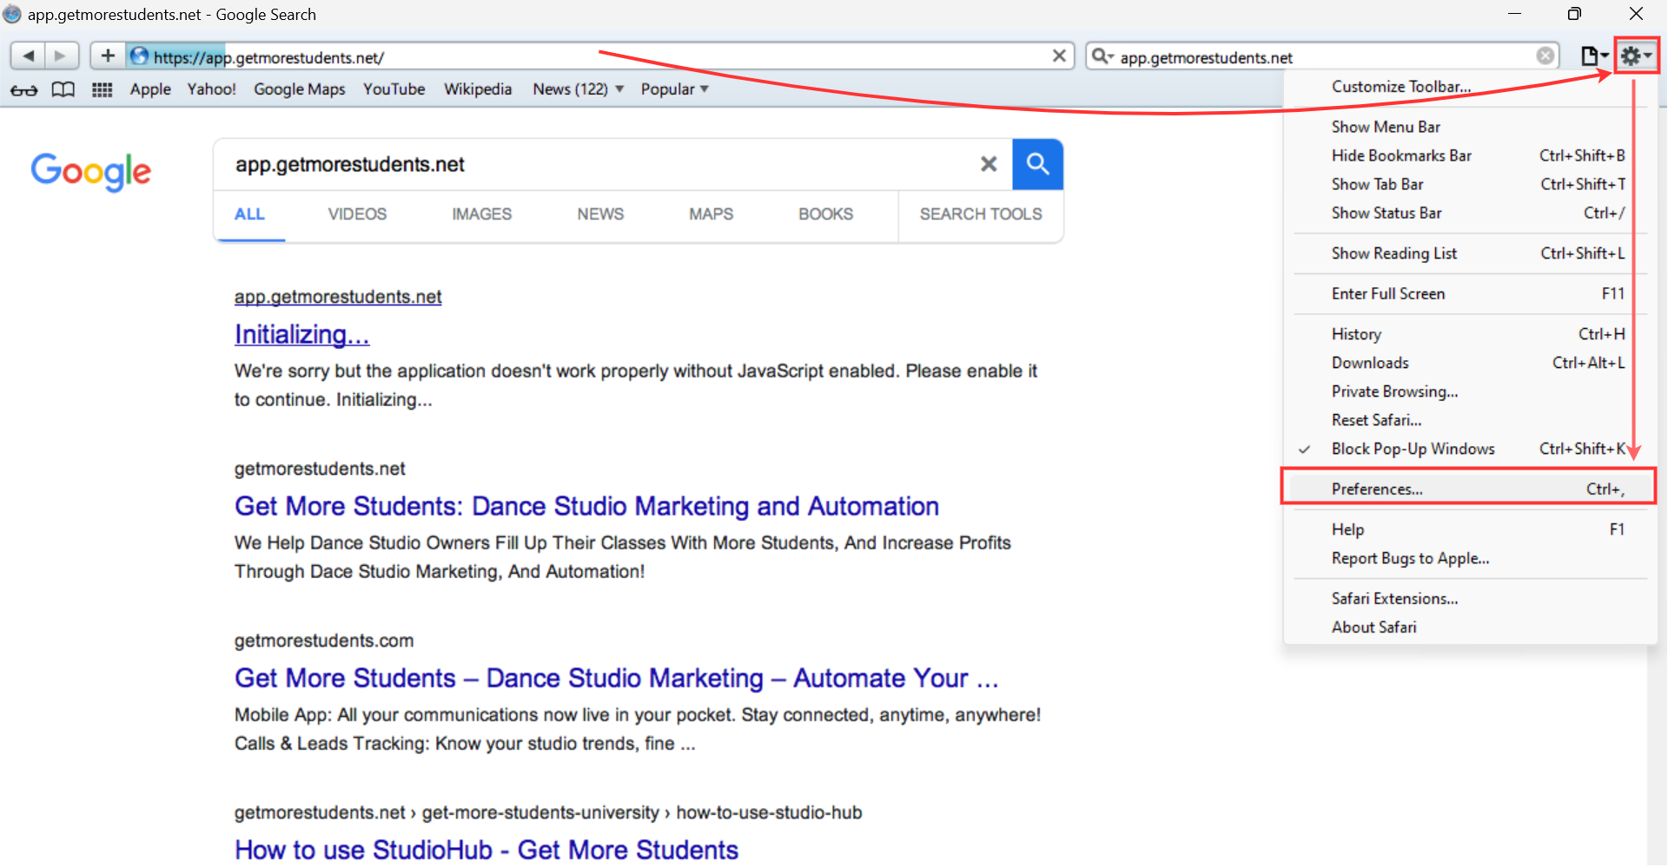1668x867 pixels.
Task: Click the globe site icon in address bar
Action: [139, 56]
